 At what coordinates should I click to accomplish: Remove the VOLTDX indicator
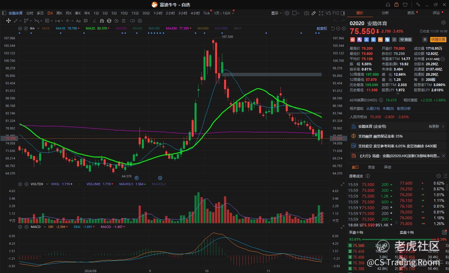(x=26, y=184)
